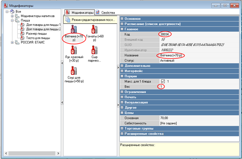The height and width of the screenshot is (159, 242).
Task: Switch to the Свойства tab
Action: point(105,12)
